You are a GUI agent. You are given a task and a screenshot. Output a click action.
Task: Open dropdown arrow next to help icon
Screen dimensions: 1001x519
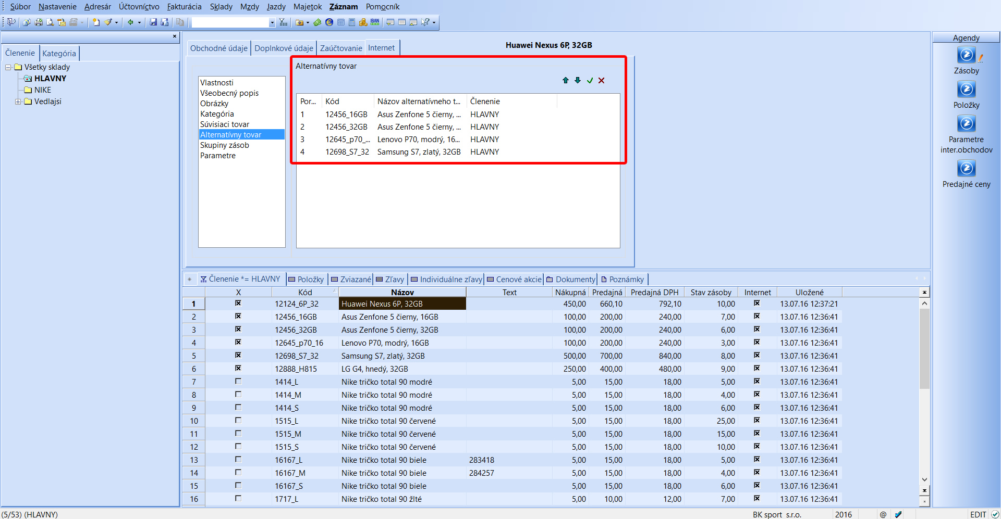click(434, 22)
